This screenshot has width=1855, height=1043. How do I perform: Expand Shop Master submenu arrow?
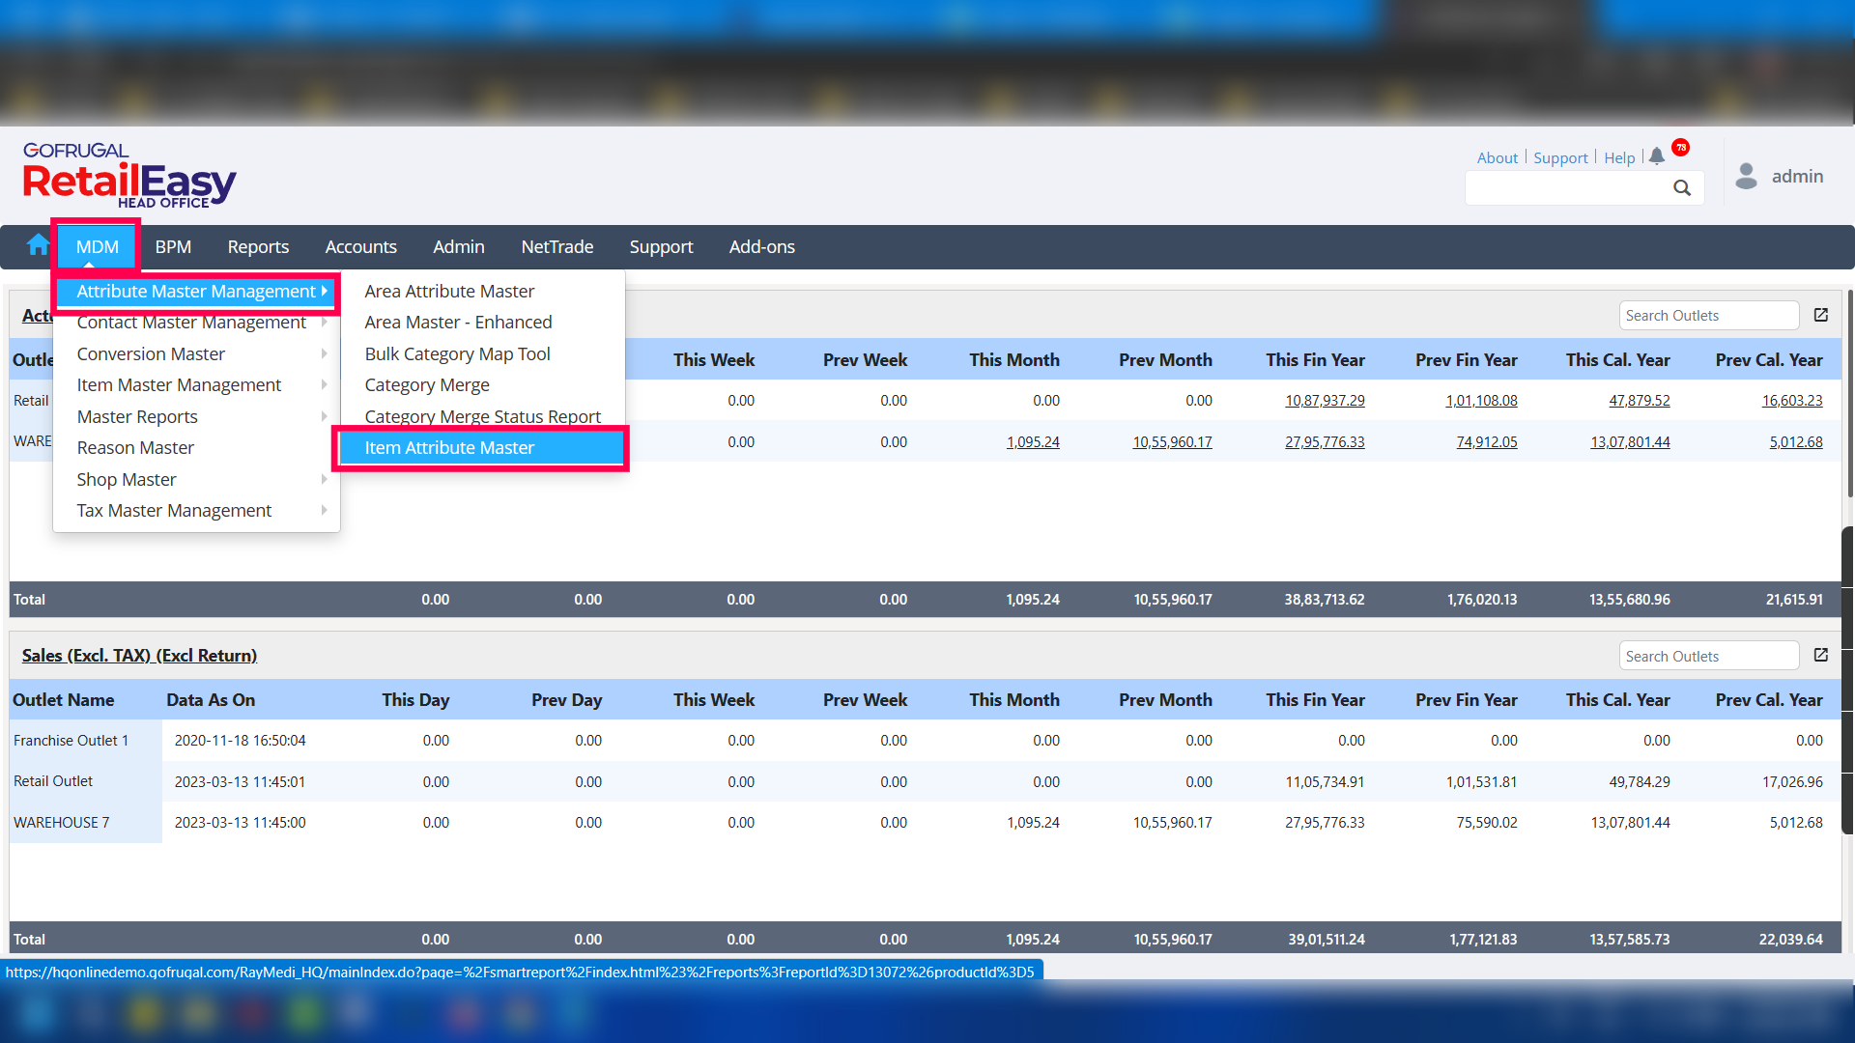pos(325,480)
